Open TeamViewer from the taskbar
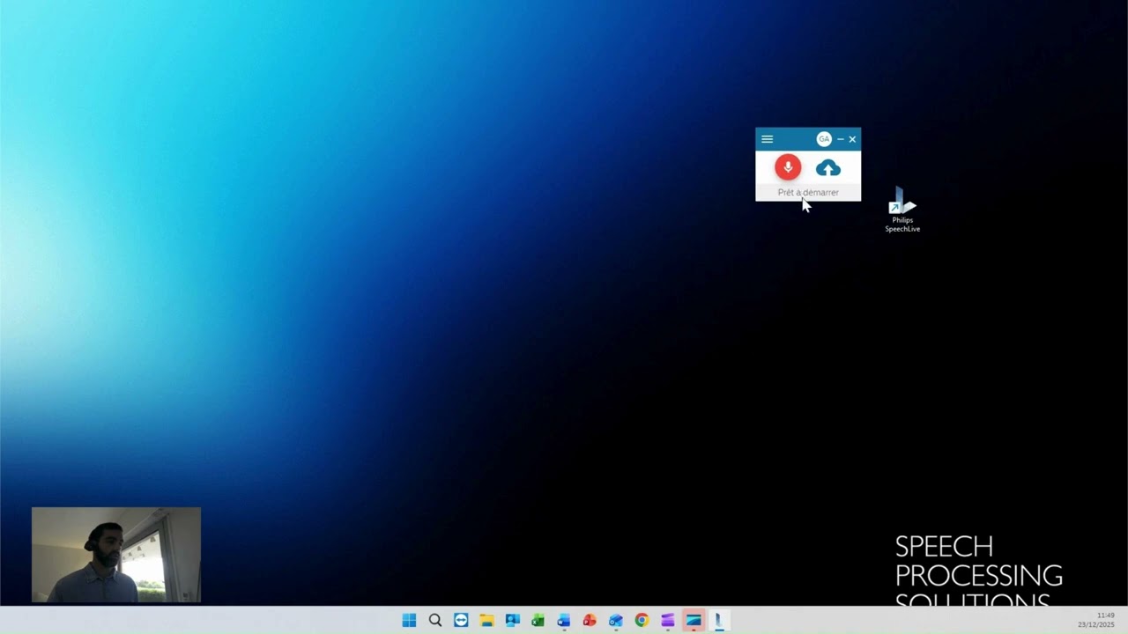 click(461, 620)
